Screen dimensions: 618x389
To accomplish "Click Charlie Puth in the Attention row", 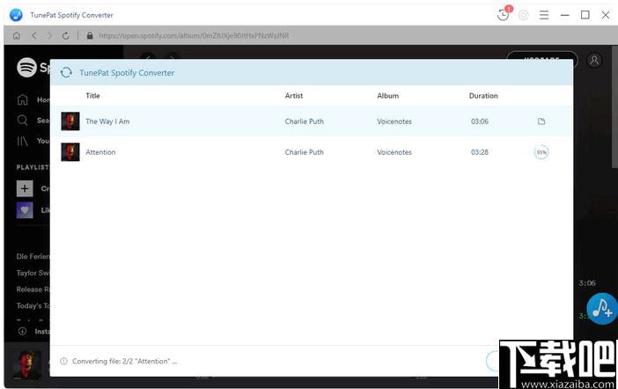I will pyautogui.click(x=305, y=152).
